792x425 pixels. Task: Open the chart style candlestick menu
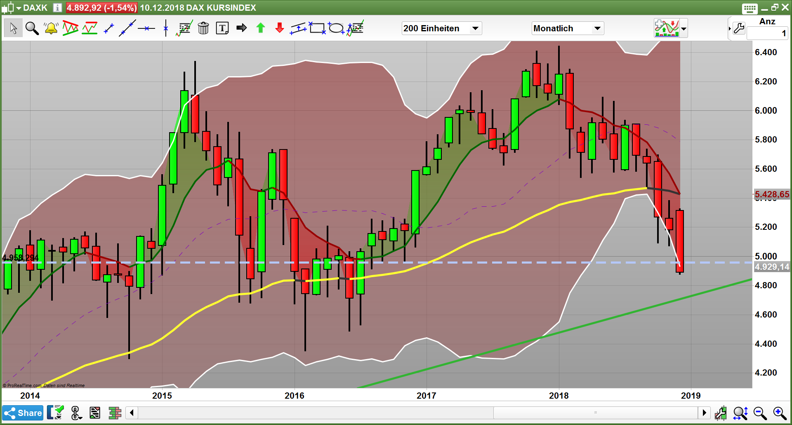pos(11,7)
